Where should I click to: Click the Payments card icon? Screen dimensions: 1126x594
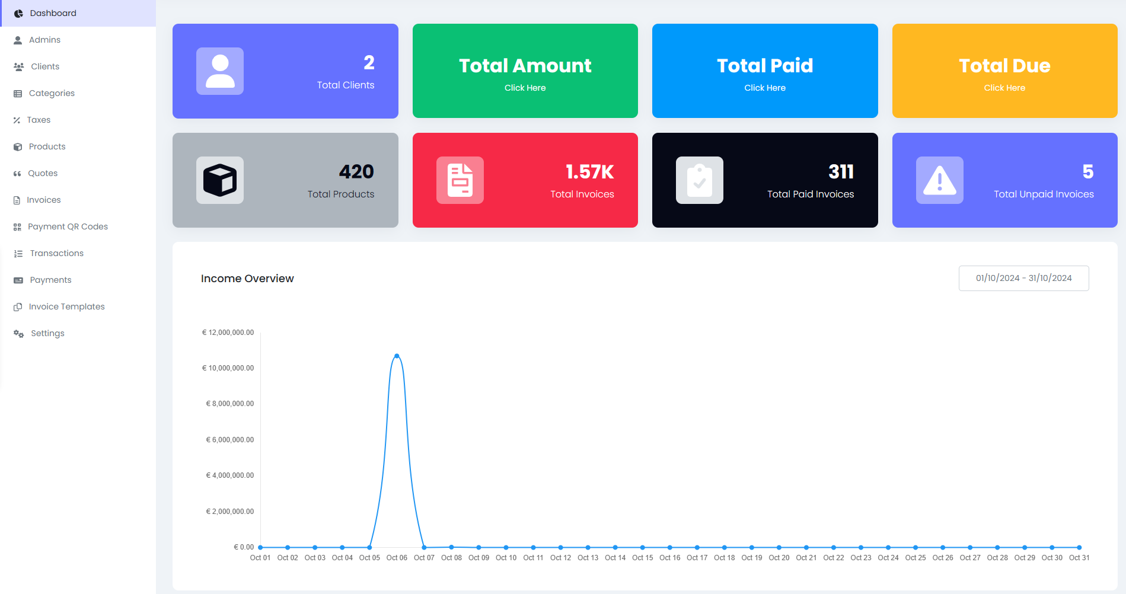(18, 280)
